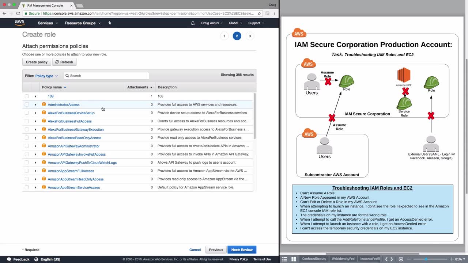Sort by Attachments column header
The width and height of the screenshot is (468, 263).
click(140, 87)
